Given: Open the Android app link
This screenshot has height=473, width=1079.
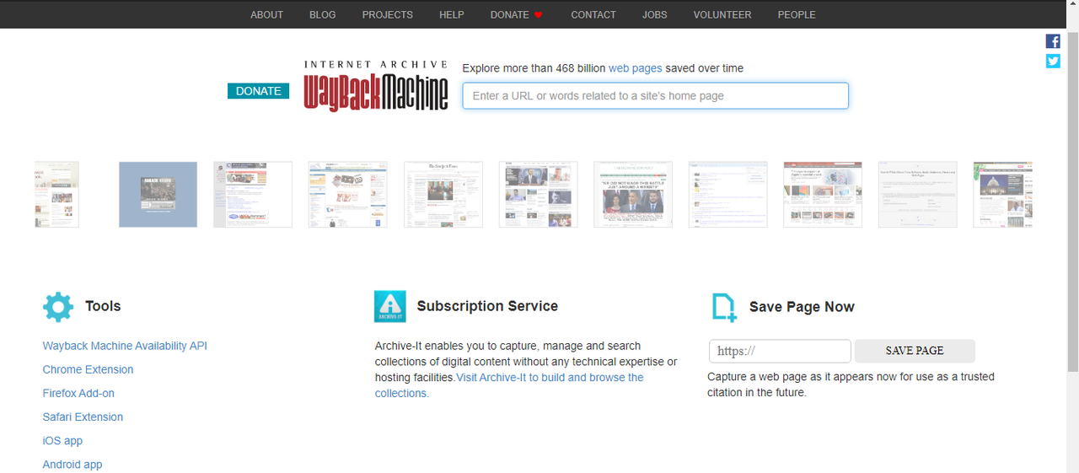Looking at the screenshot, I should [x=72, y=464].
